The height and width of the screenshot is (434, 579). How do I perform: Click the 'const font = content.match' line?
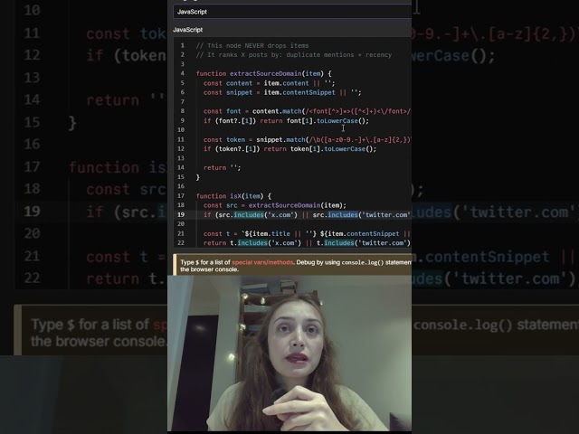pos(308,111)
